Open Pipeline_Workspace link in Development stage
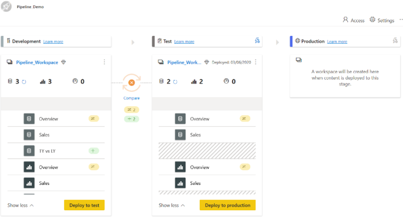Screen dimensions: 403x218 pos(37,62)
